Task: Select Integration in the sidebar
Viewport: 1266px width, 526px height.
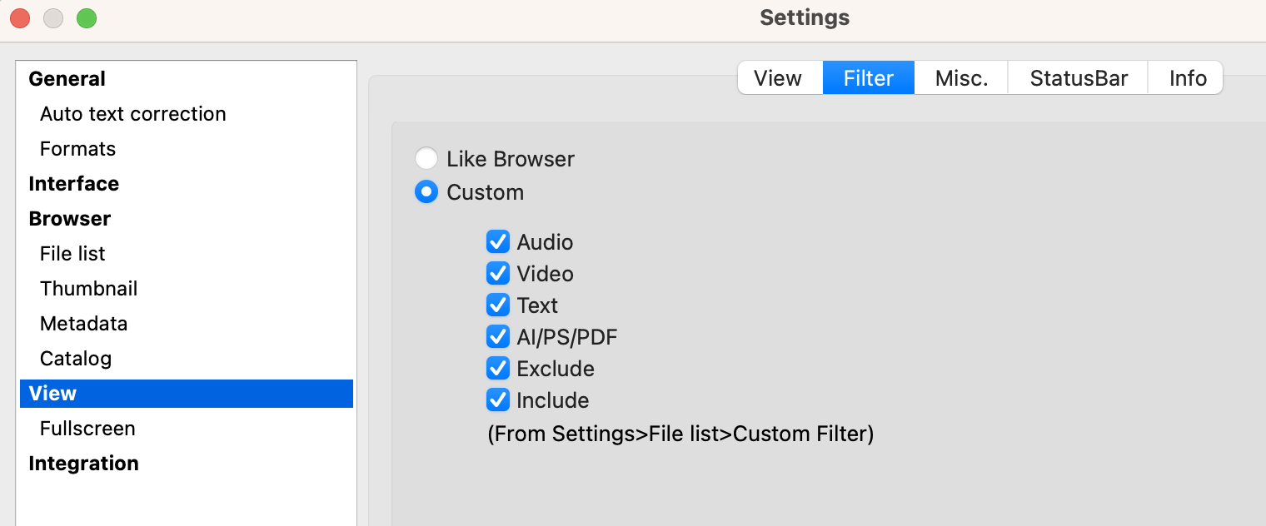Action: click(x=84, y=464)
